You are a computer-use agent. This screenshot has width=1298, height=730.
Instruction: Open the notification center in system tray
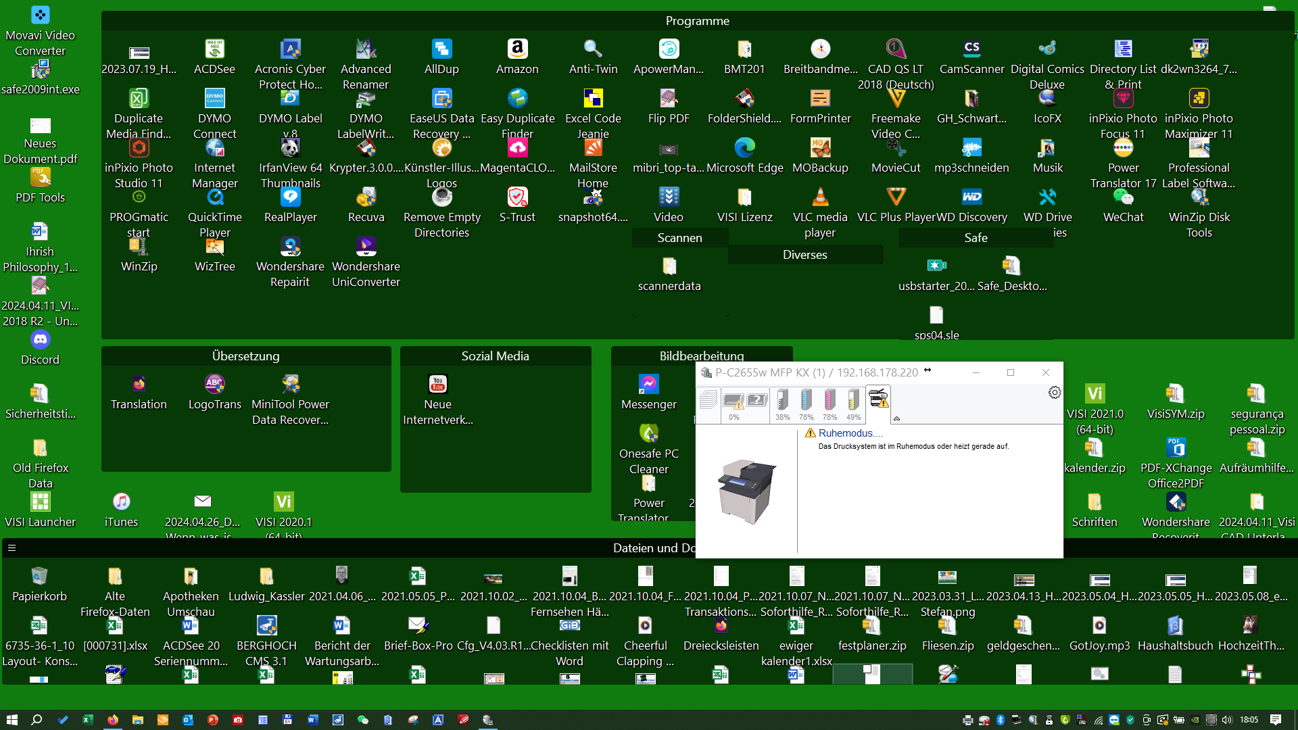1275,720
